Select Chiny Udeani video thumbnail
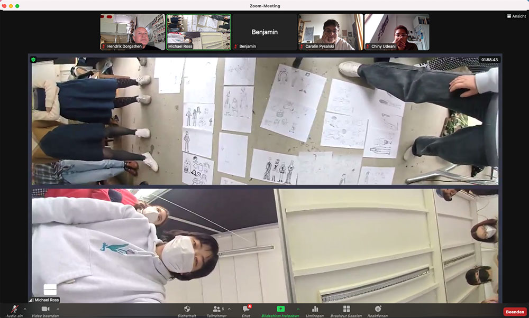The height and width of the screenshot is (318, 529). [x=397, y=32]
